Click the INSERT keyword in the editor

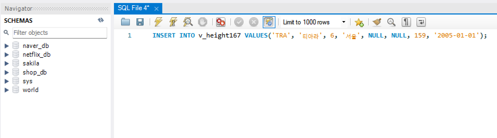point(164,35)
